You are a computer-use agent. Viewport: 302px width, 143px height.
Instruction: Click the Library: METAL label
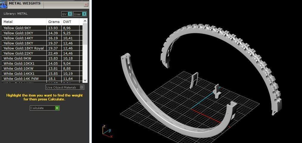15,13
